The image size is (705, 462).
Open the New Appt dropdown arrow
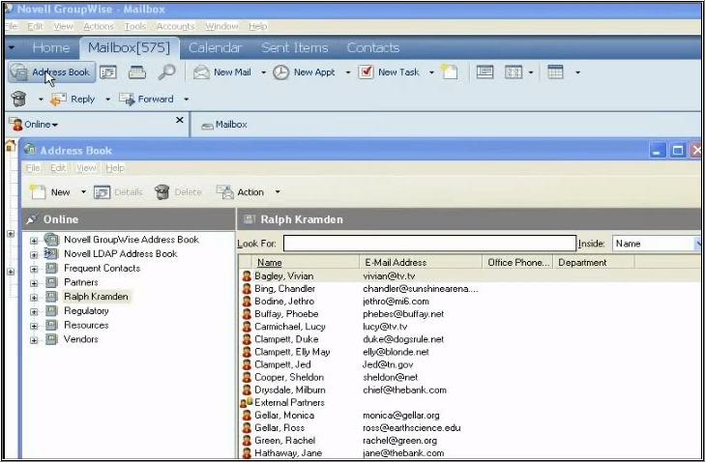(x=348, y=72)
